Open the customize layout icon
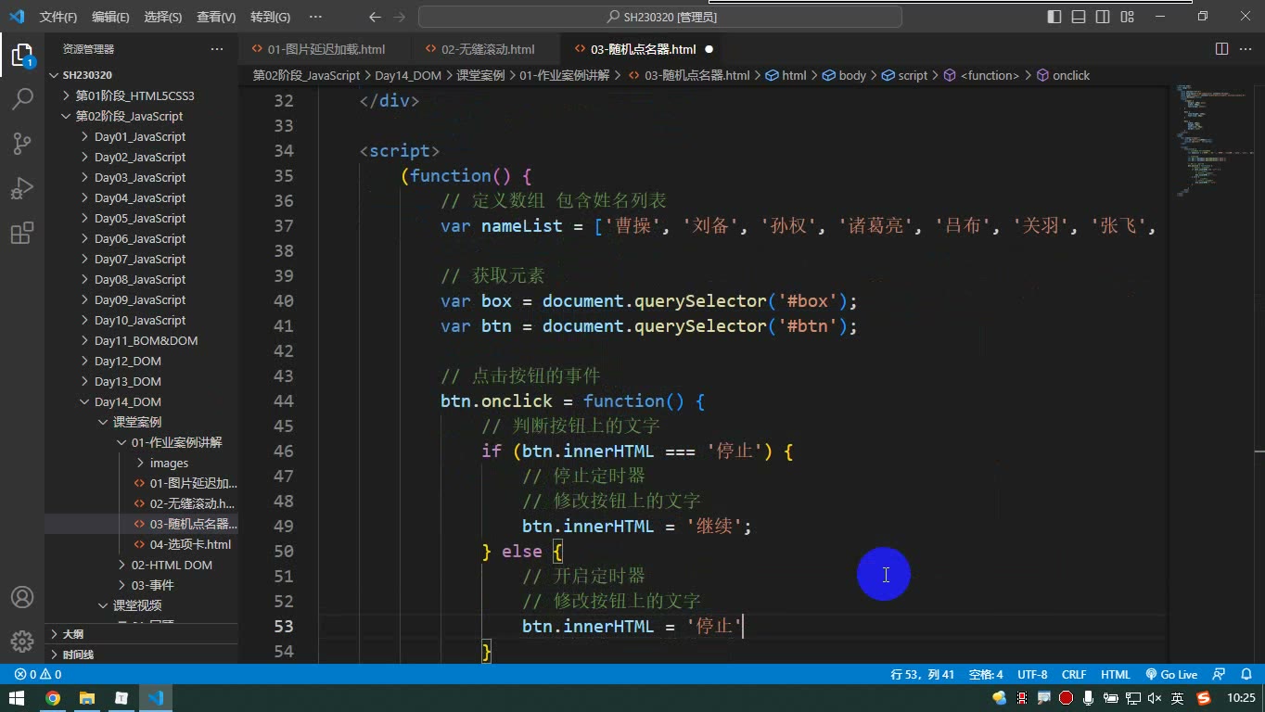Viewport: 1265px width, 712px height. coord(1127,17)
